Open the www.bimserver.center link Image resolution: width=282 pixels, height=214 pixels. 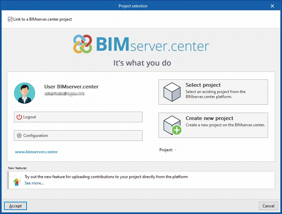[37, 152]
